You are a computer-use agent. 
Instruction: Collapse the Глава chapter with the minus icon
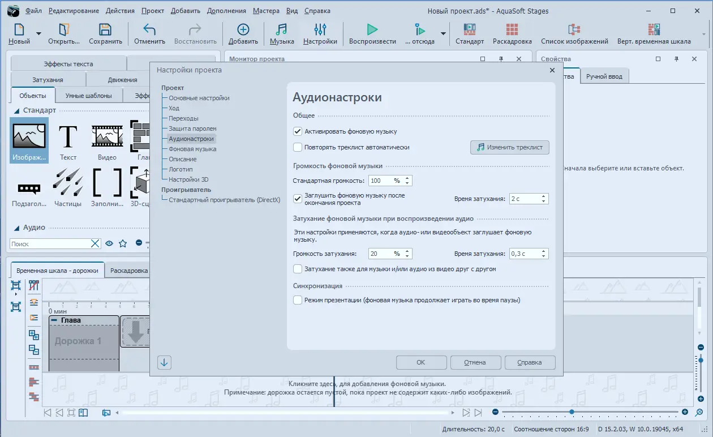54,320
